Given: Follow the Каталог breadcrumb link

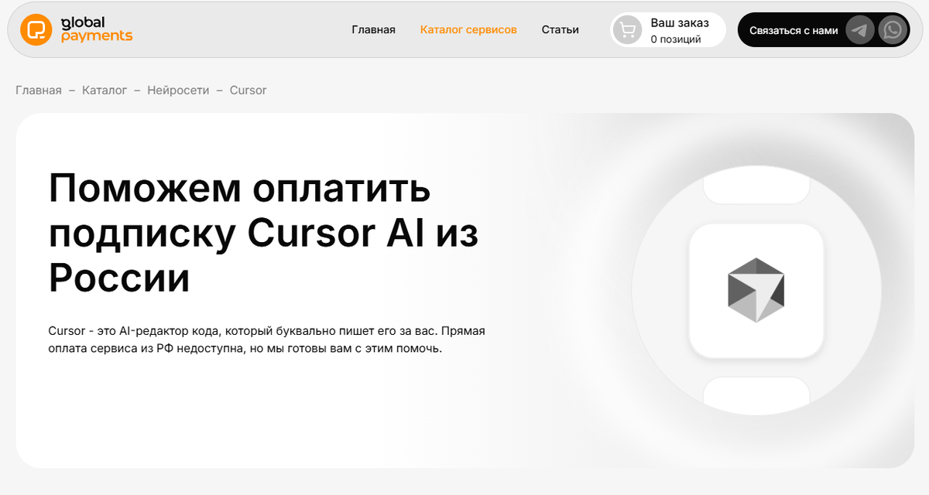Looking at the screenshot, I should point(105,90).
